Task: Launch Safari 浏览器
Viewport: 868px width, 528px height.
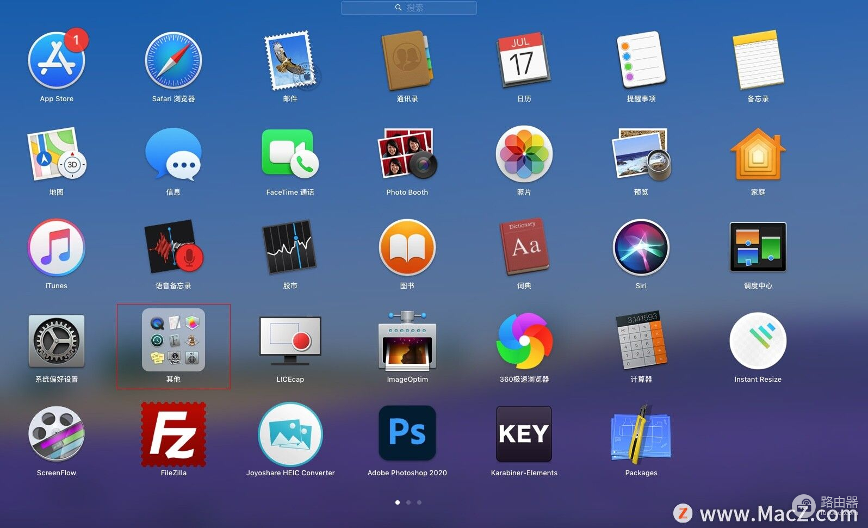Action: tap(173, 60)
